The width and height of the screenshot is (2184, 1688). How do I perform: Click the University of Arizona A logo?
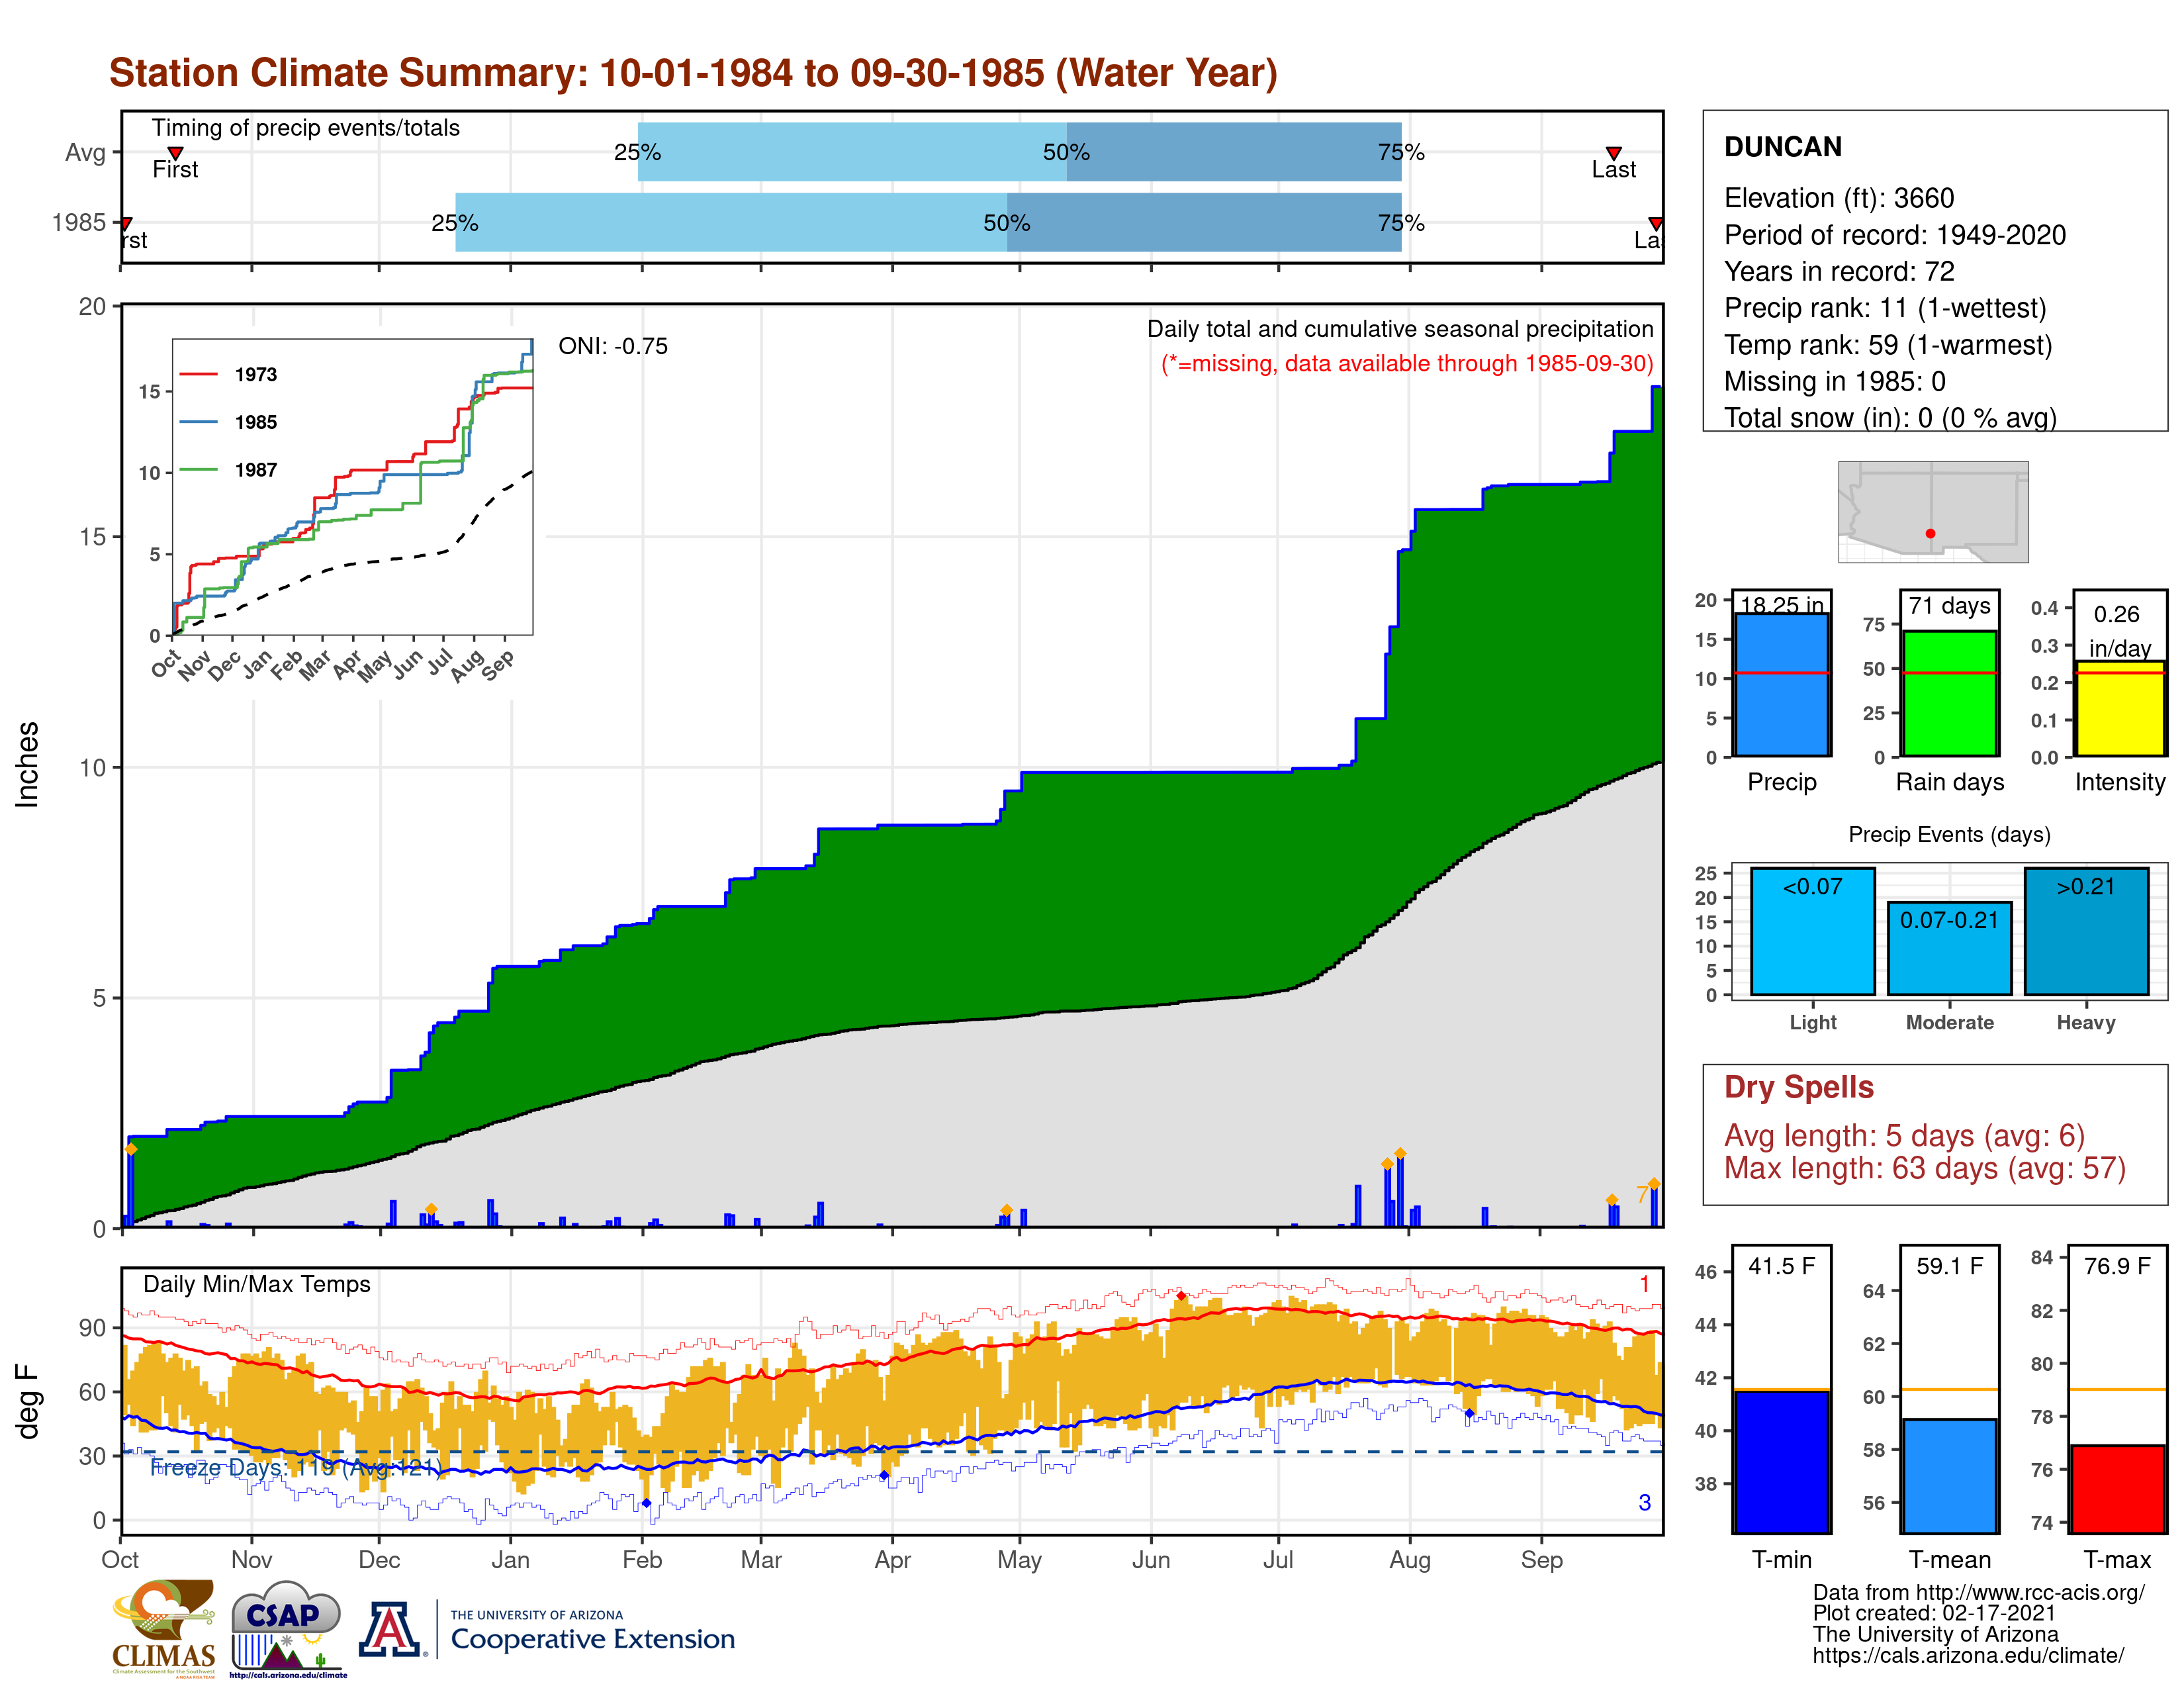[391, 1629]
